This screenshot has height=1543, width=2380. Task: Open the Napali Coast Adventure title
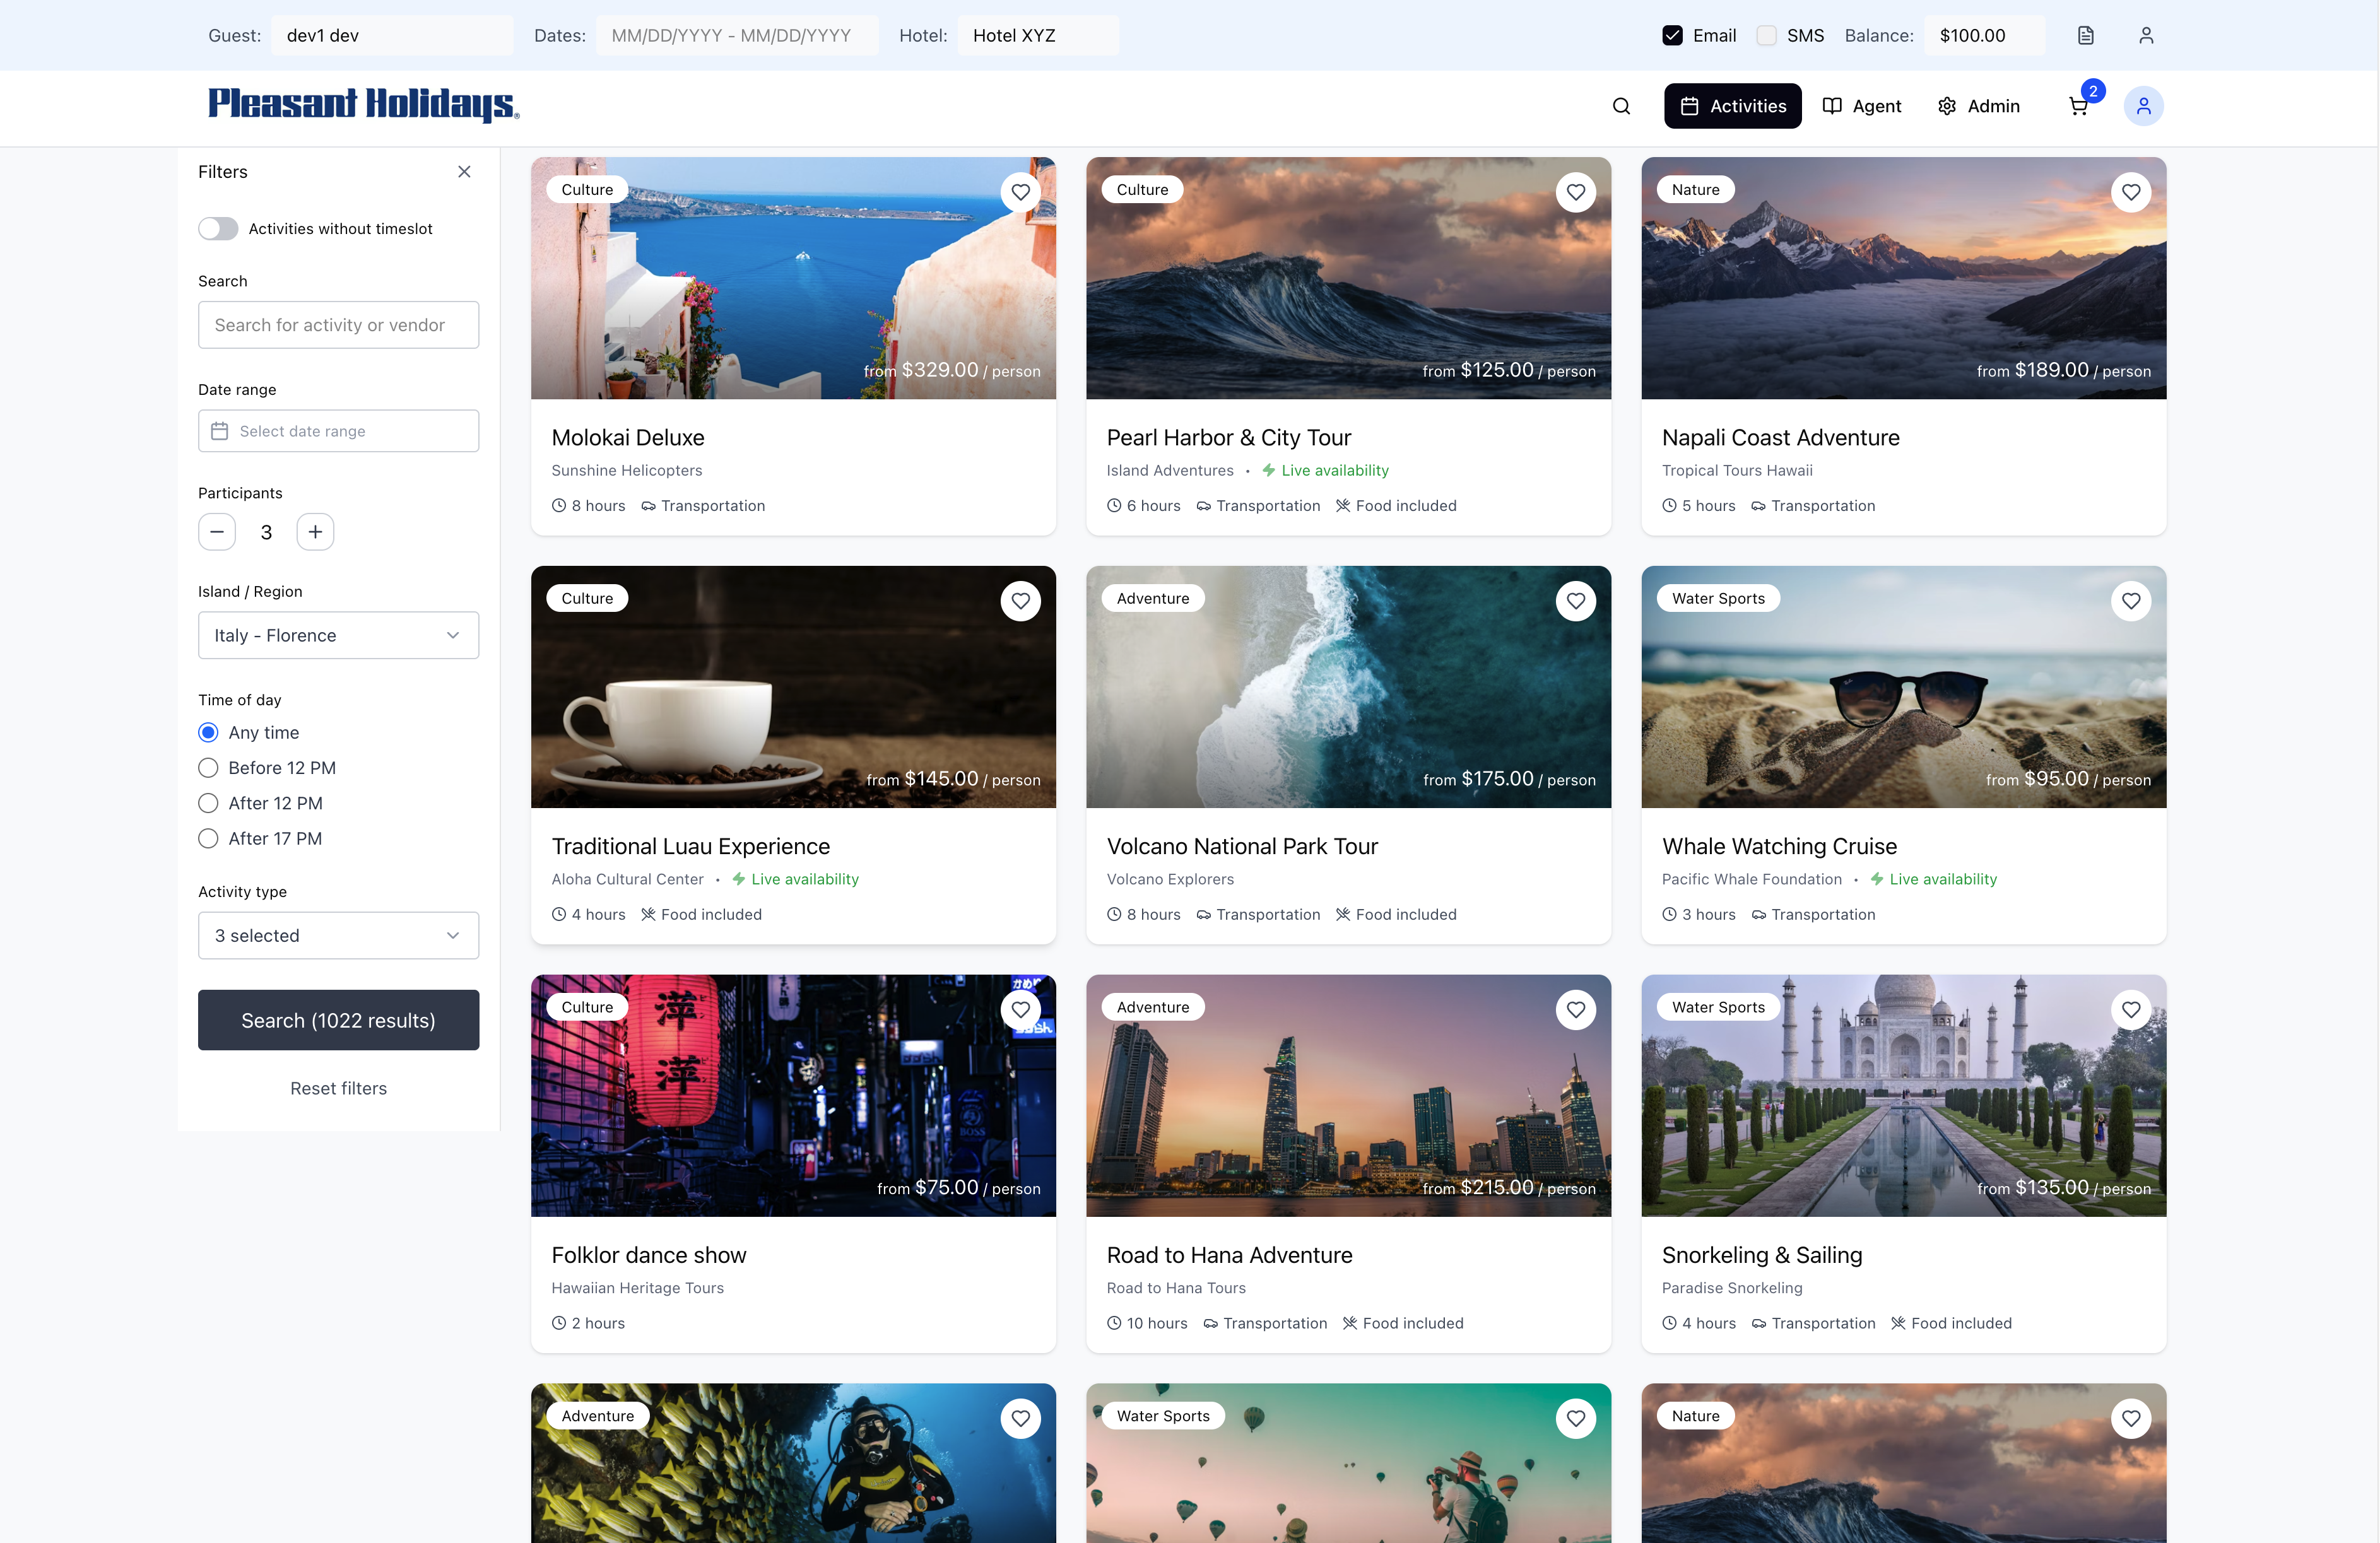coord(1781,437)
